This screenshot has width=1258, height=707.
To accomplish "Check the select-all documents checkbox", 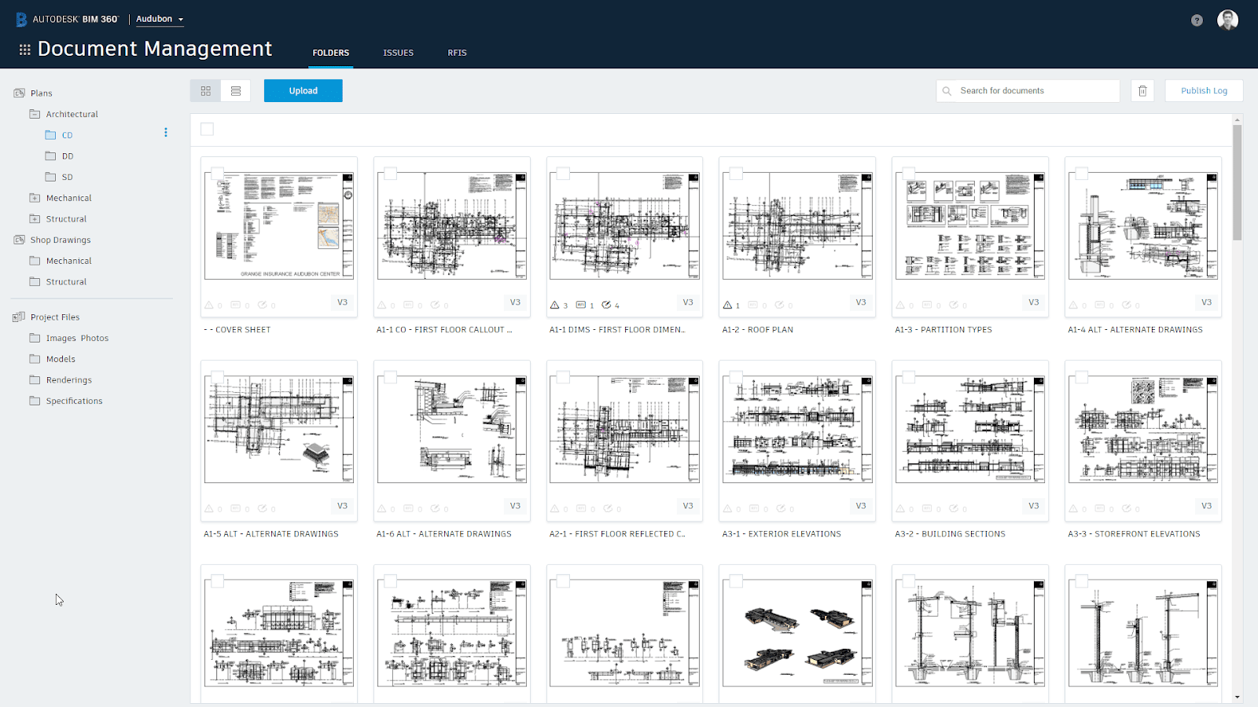I will [x=207, y=129].
